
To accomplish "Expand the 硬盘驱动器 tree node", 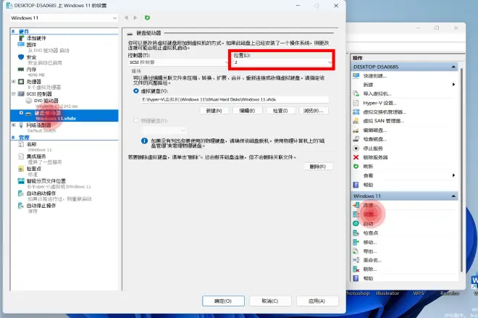I will pyautogui.click(x=21, y=113).
